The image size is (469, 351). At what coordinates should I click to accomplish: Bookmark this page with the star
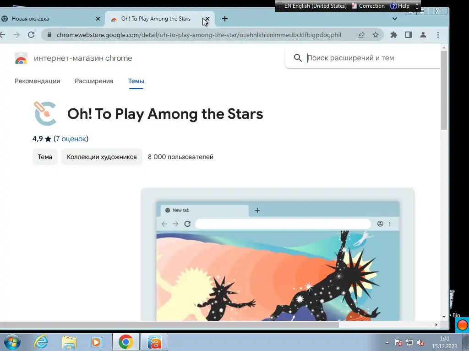[376, 35]
